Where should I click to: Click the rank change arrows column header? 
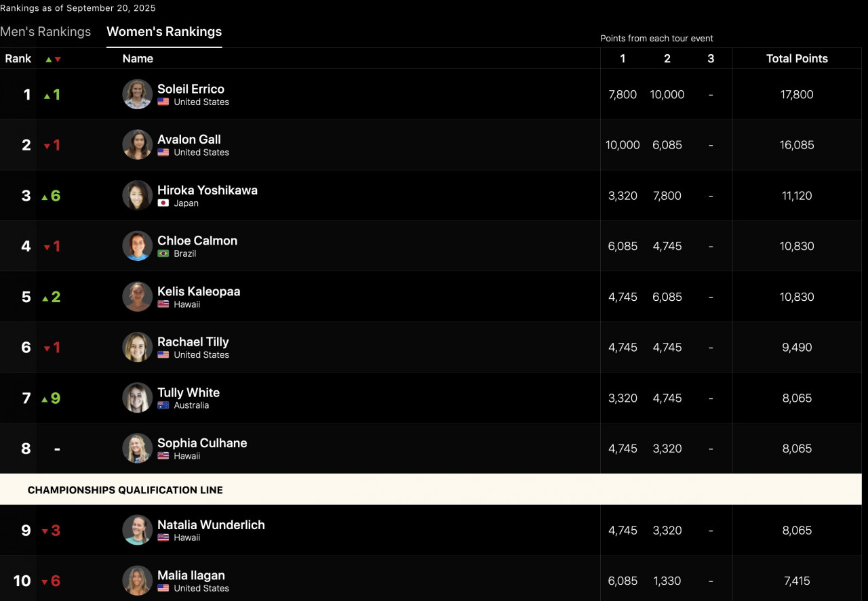click(x=53, y=59)
